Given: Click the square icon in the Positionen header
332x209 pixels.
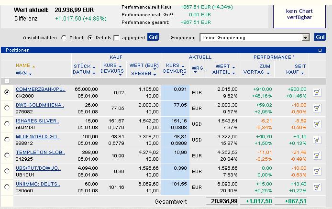Looking at the screenshot, I should click(x=320, y=50).
